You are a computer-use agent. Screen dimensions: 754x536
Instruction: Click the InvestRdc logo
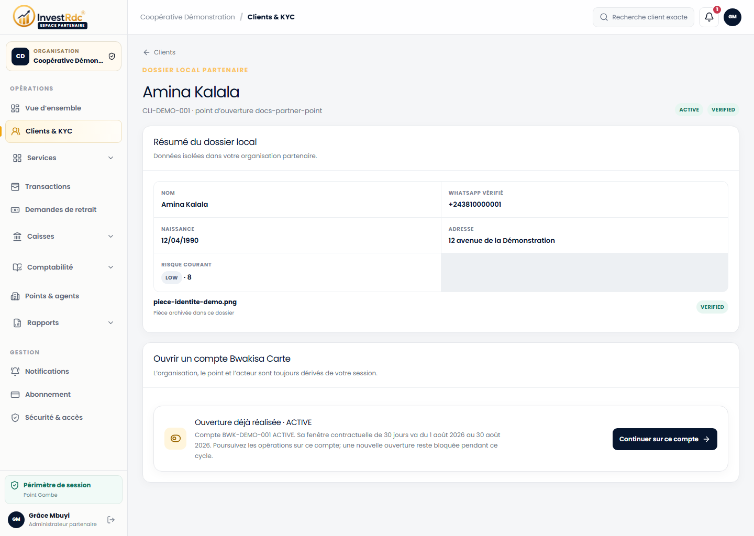[50, 17]
